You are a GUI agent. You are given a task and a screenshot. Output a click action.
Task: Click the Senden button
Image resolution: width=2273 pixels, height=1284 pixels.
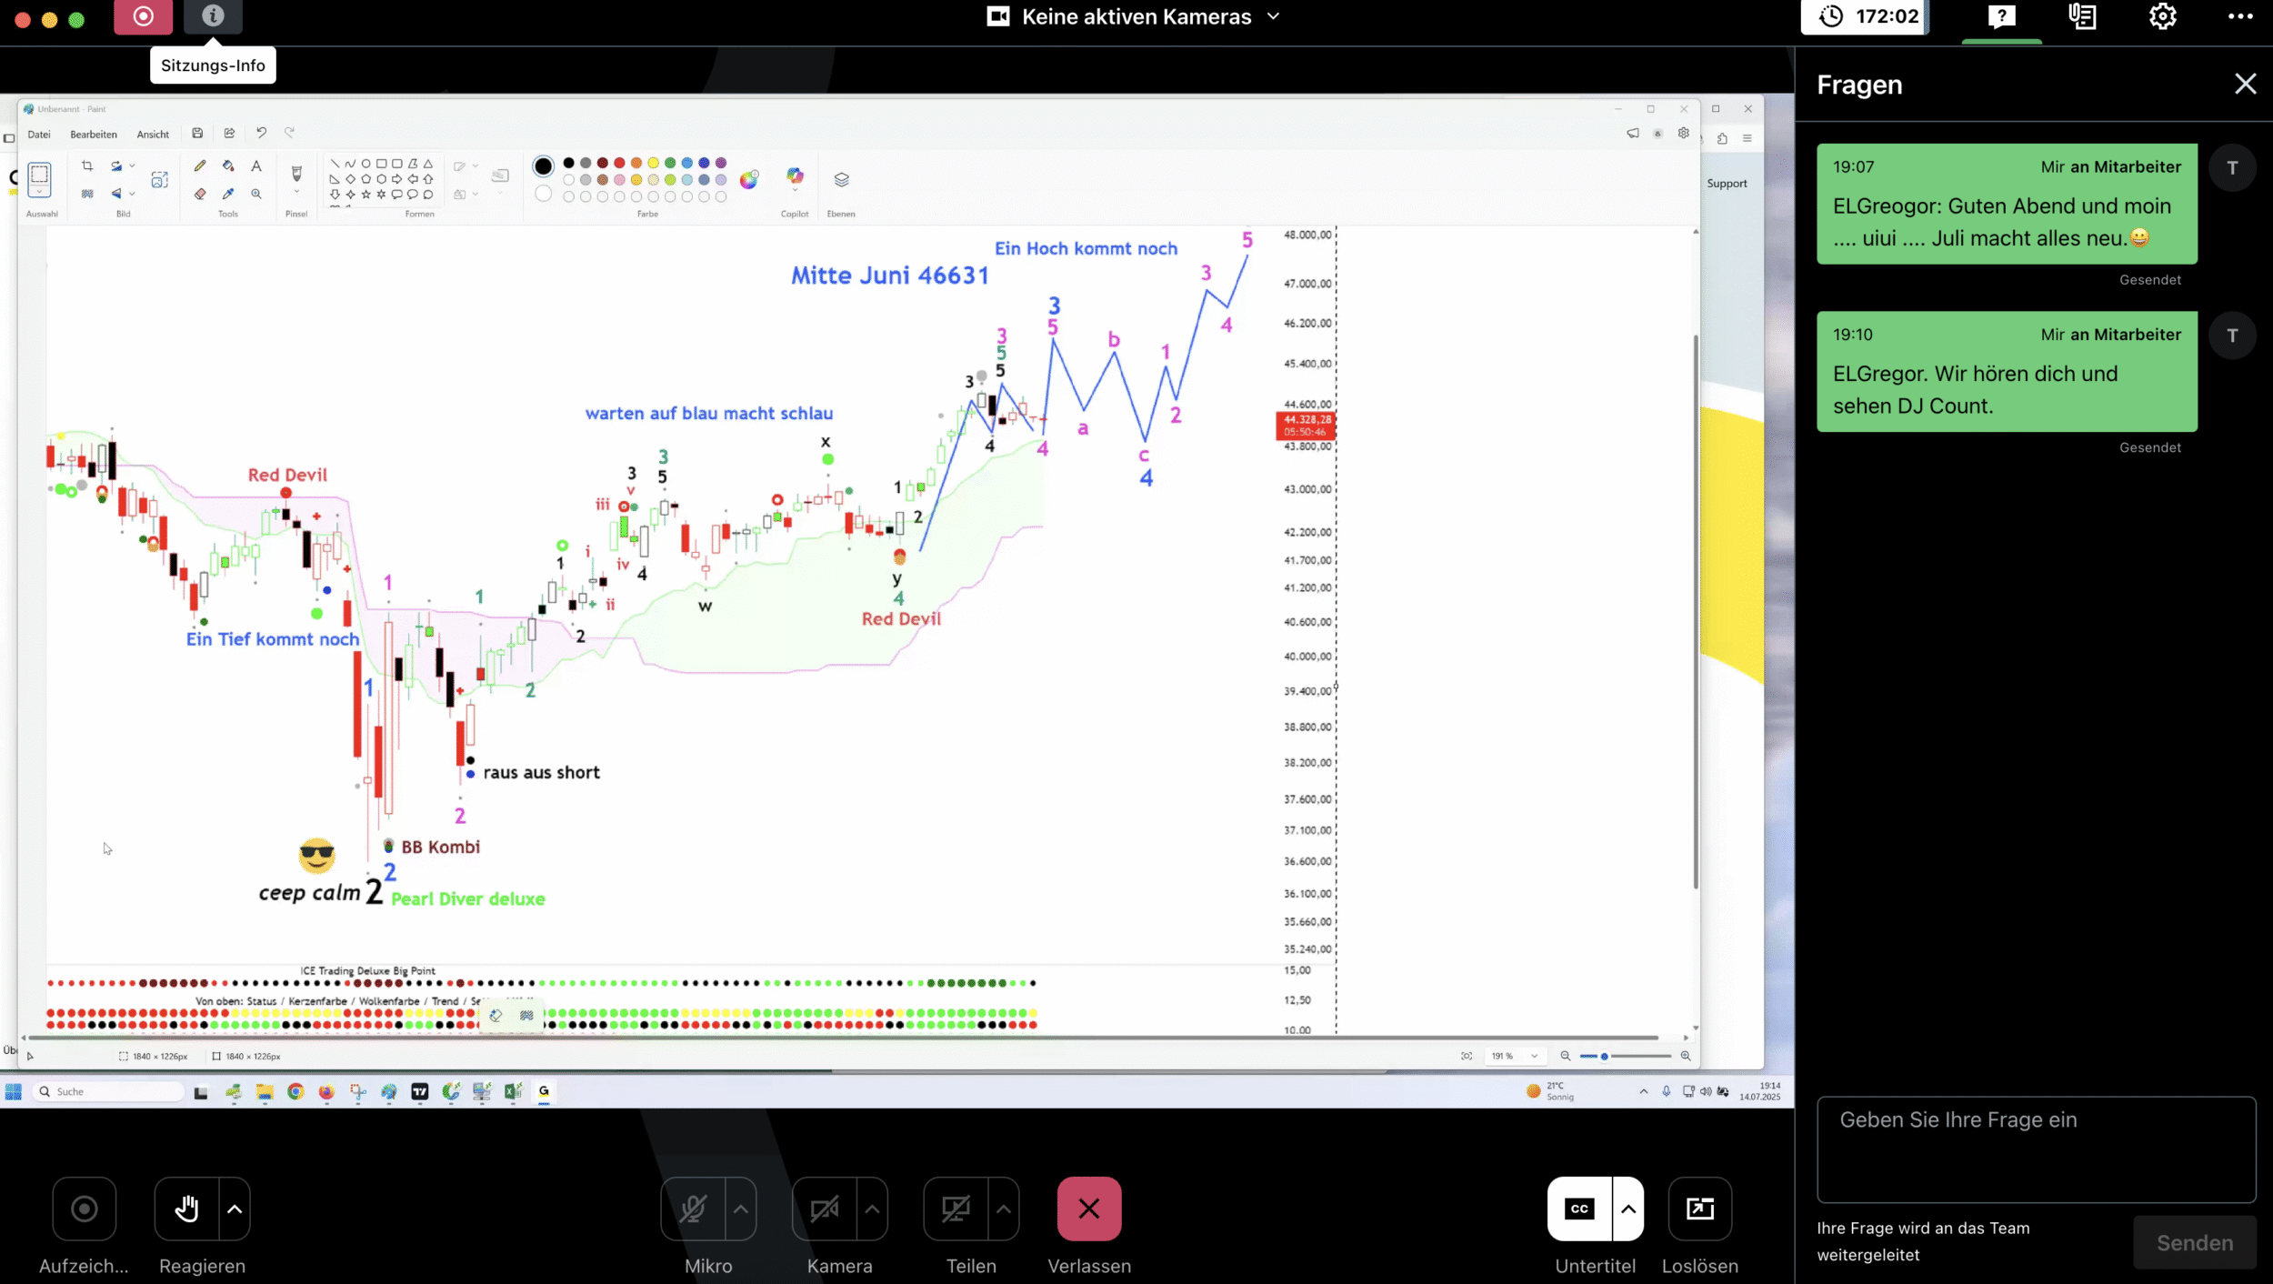click(2194, 1242)
